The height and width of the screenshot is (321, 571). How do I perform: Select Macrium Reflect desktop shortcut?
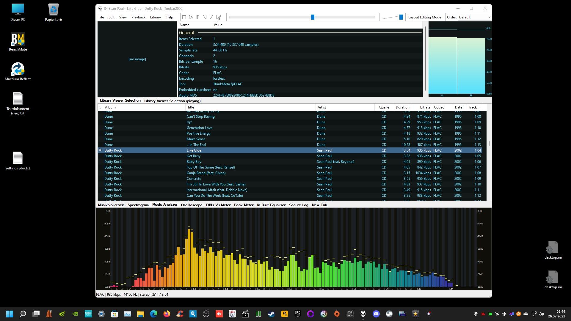point(18,72)
